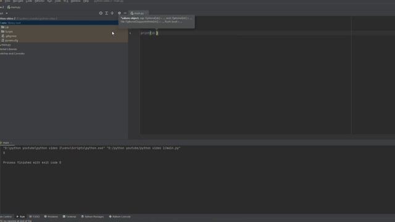The width and height of the screenshot is (395, 222).
Task: Open the Window menu
Action: (x=75, y=1)
